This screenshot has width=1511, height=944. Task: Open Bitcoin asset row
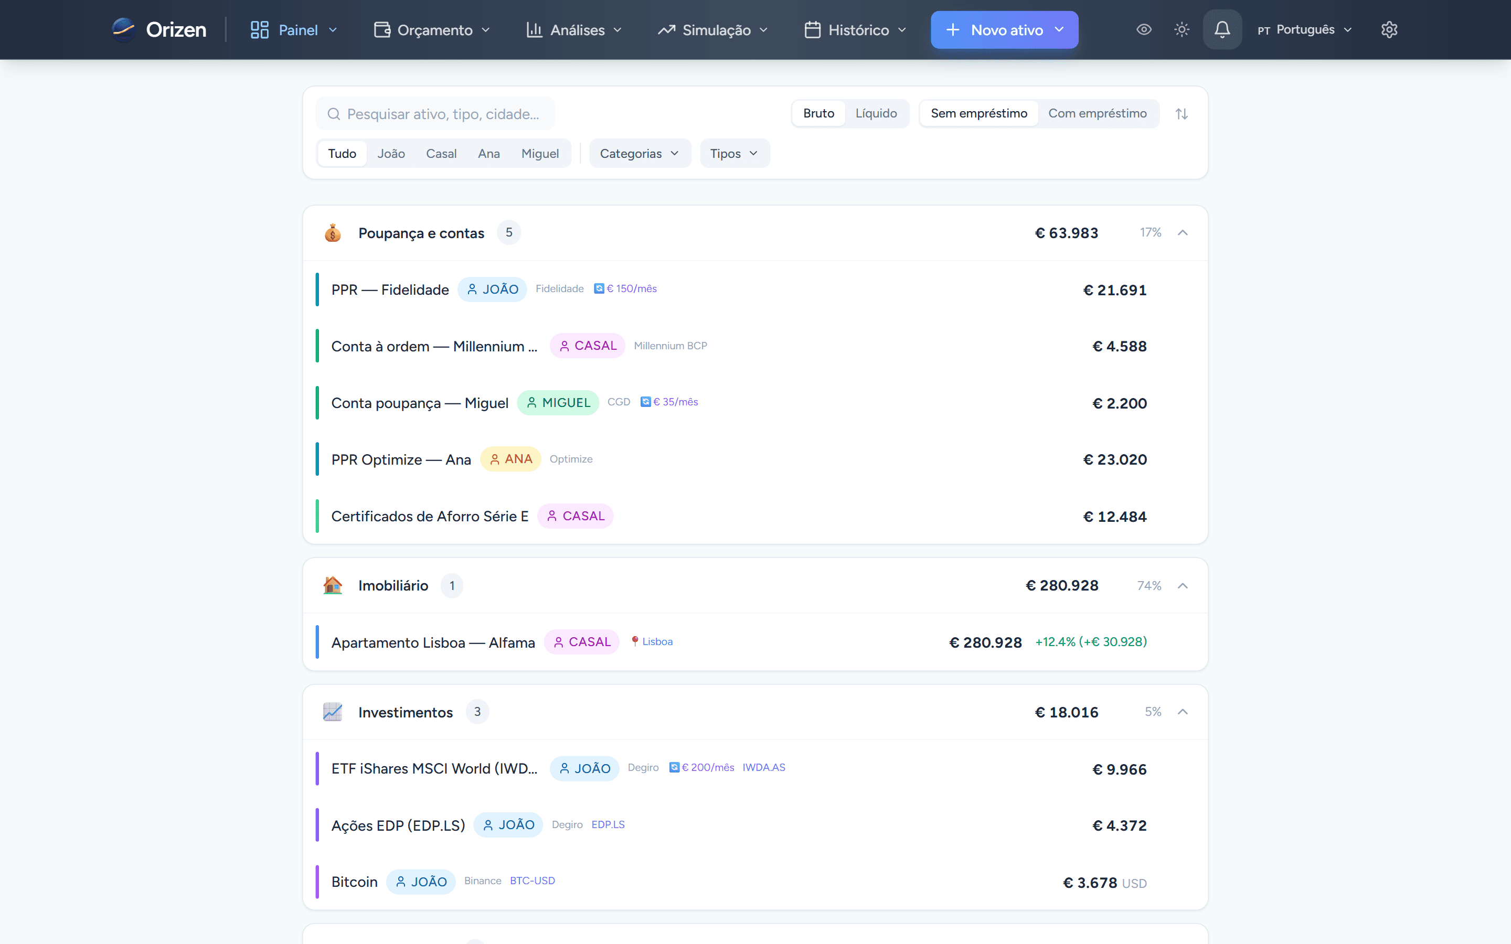pos(755,882)
